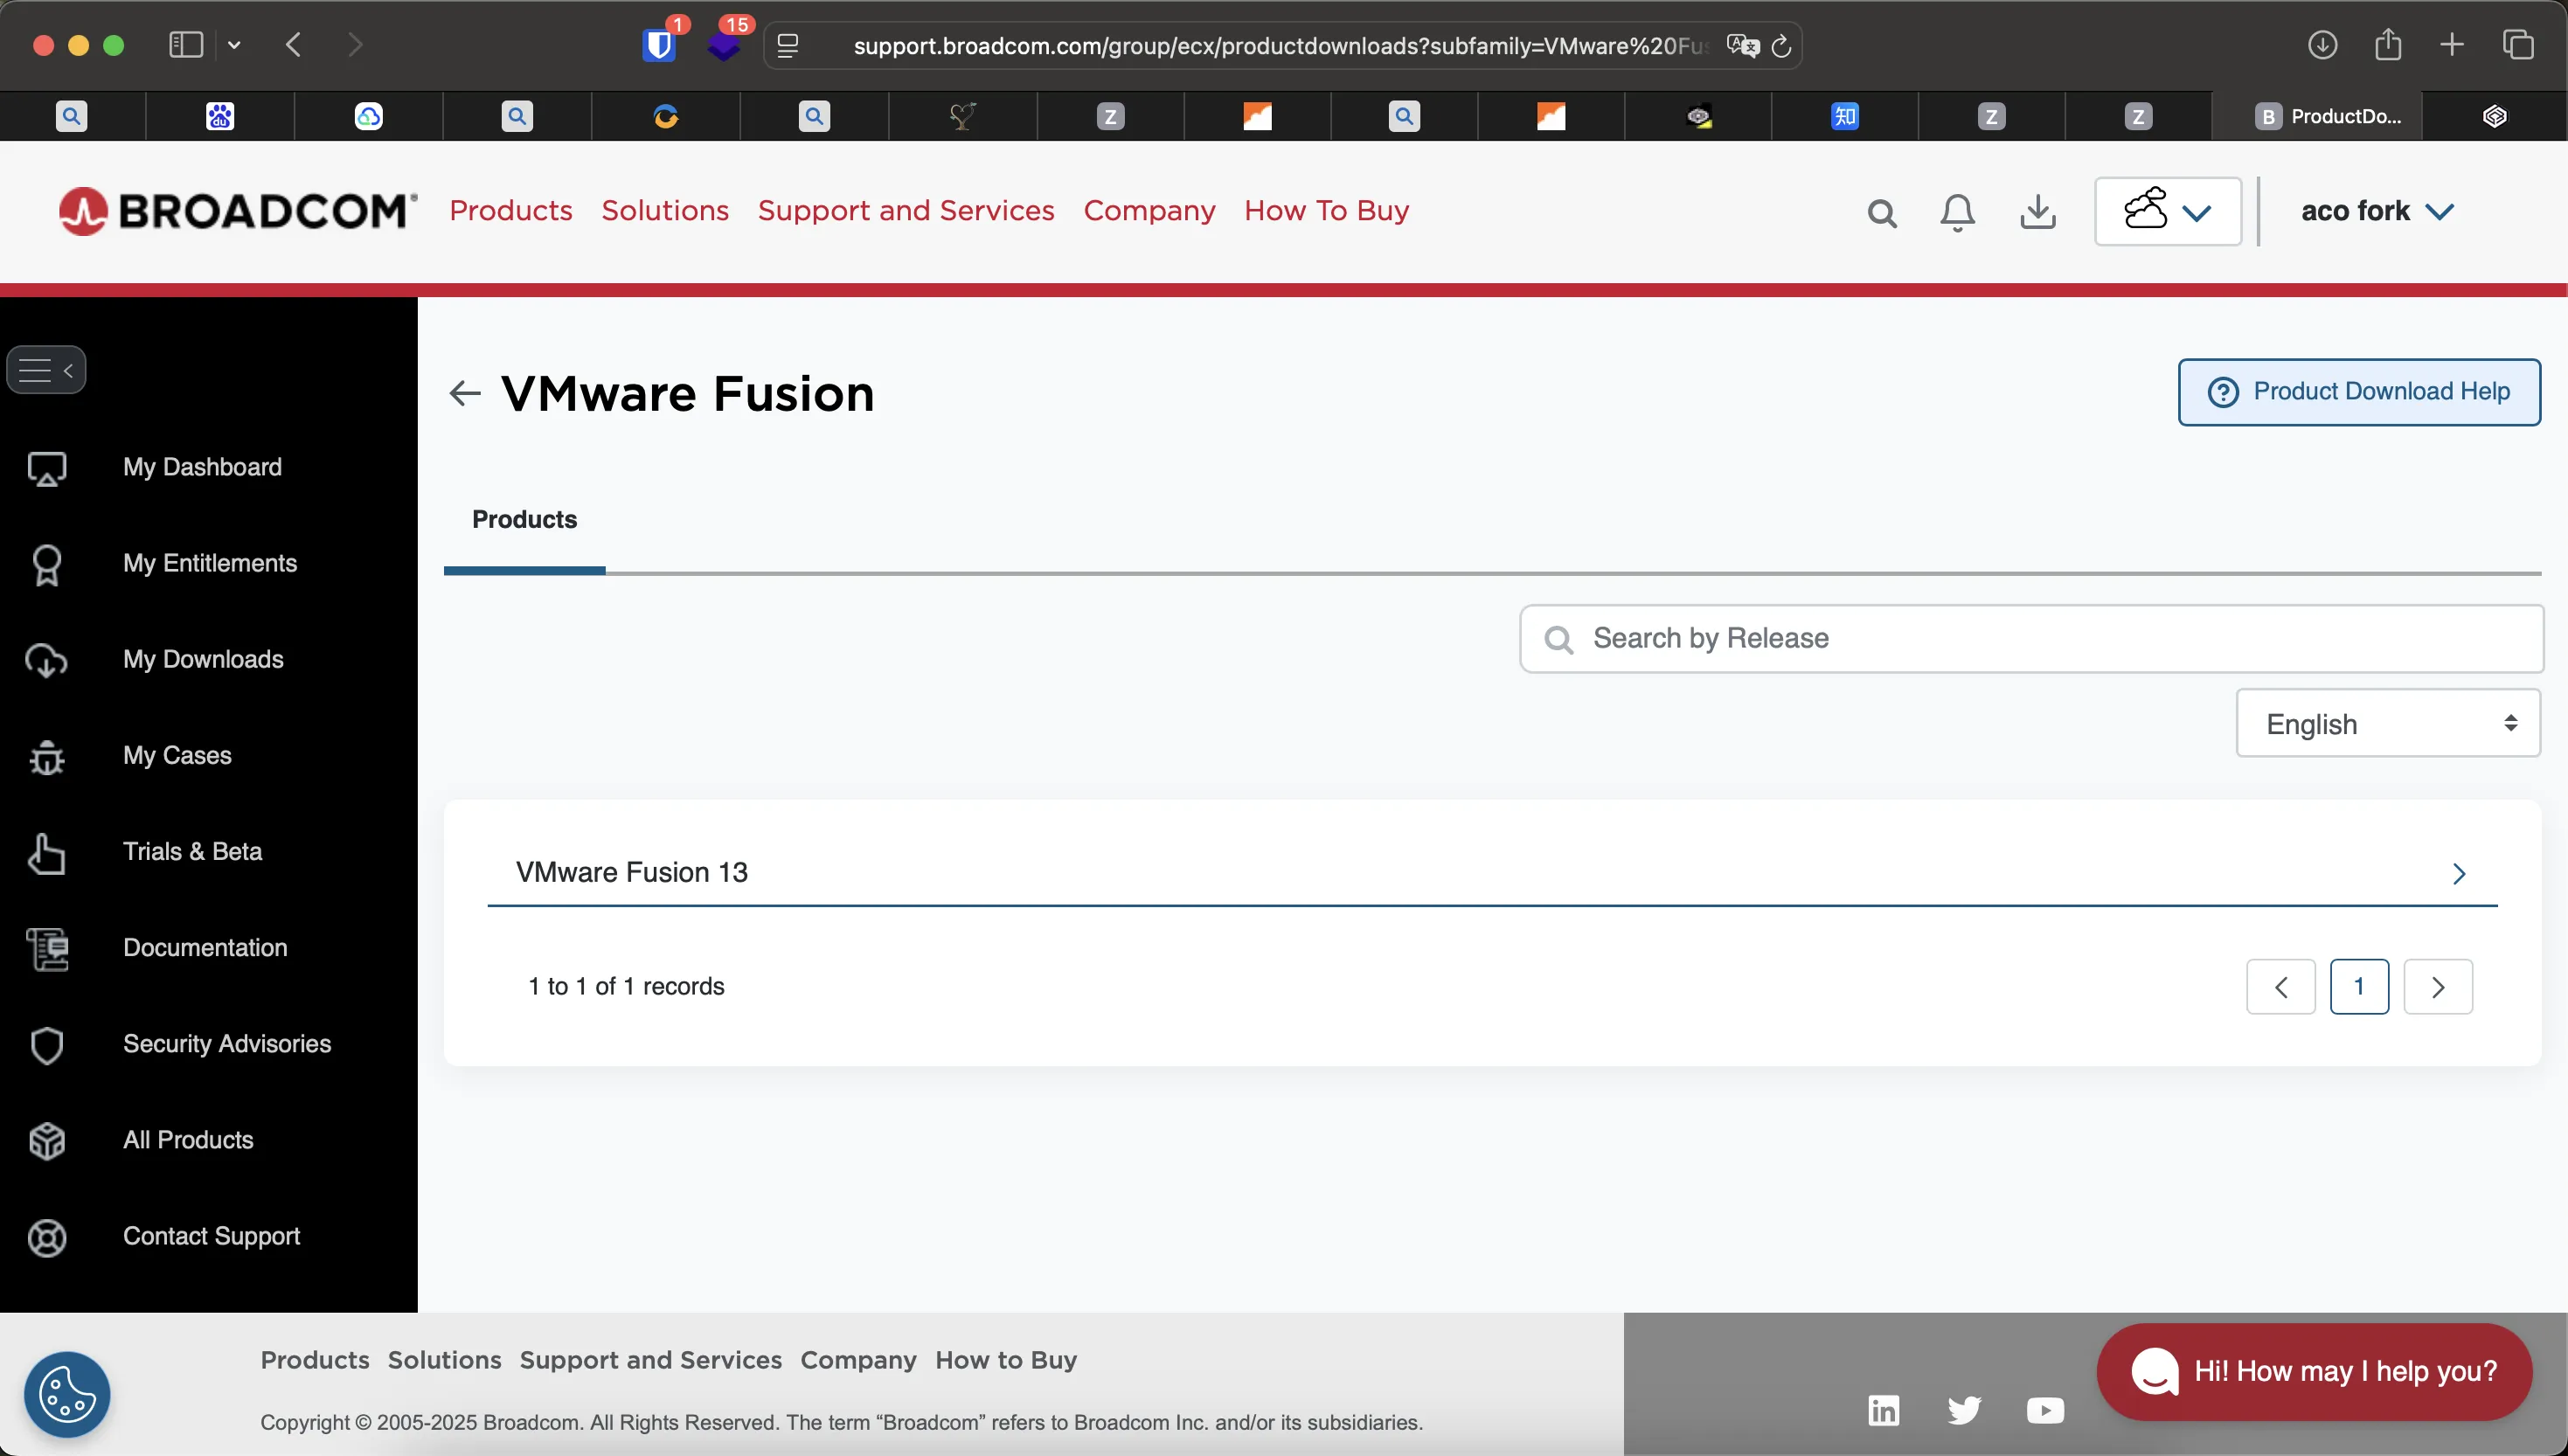Viewport: 2568px width, 1456px height.
Task: Open the chat help bubble
Action: [2314, 1370]
